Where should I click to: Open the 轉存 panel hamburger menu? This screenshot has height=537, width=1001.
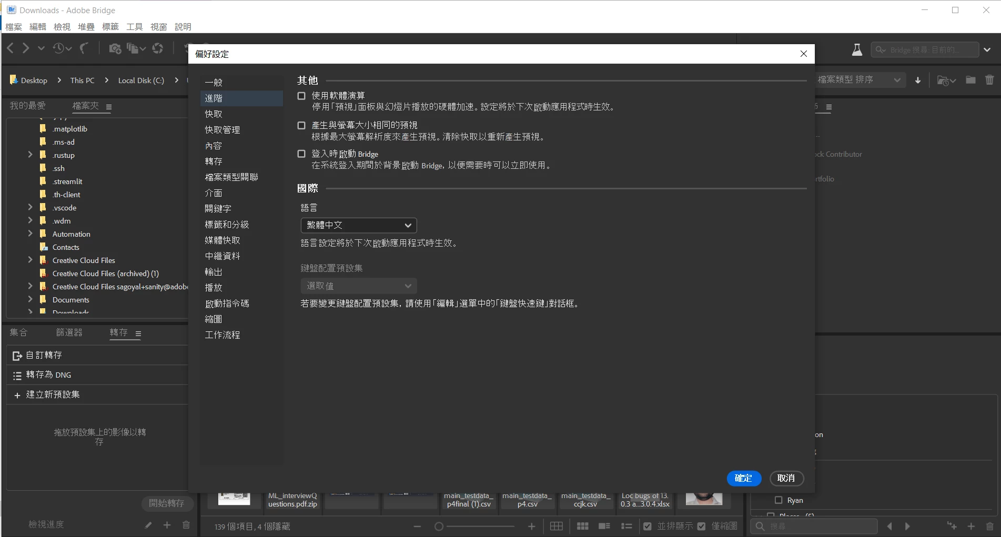138,333
